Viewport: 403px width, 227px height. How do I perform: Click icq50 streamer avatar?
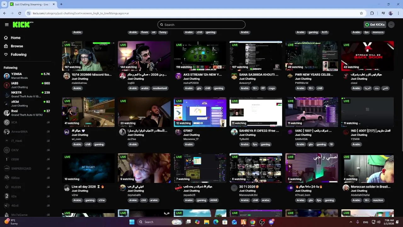(x=122, y=76)
